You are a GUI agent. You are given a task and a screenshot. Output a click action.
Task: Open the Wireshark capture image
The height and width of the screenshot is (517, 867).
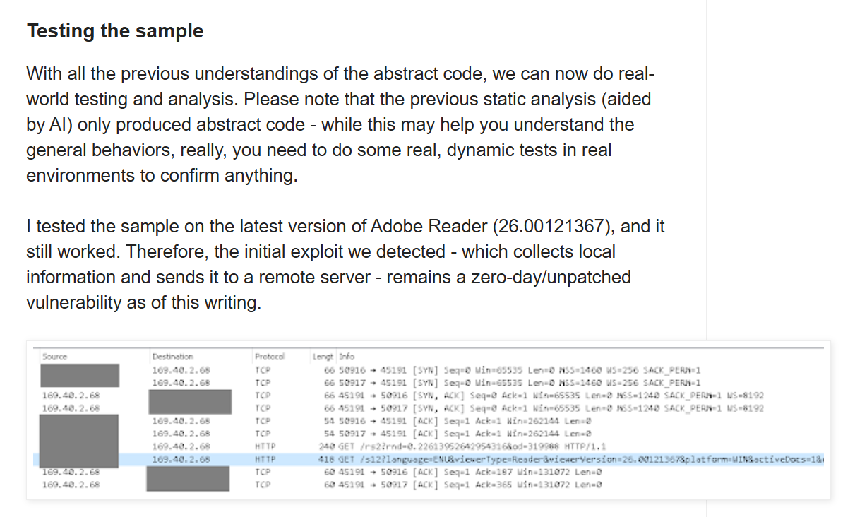pyautogui.click(x=429, y=420)
